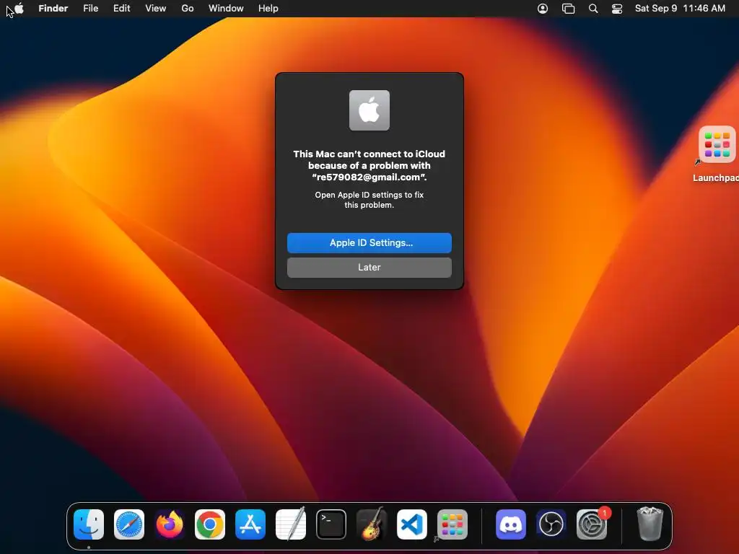
Task: Launch Google Chrome from the Dock
Action: 210,524
